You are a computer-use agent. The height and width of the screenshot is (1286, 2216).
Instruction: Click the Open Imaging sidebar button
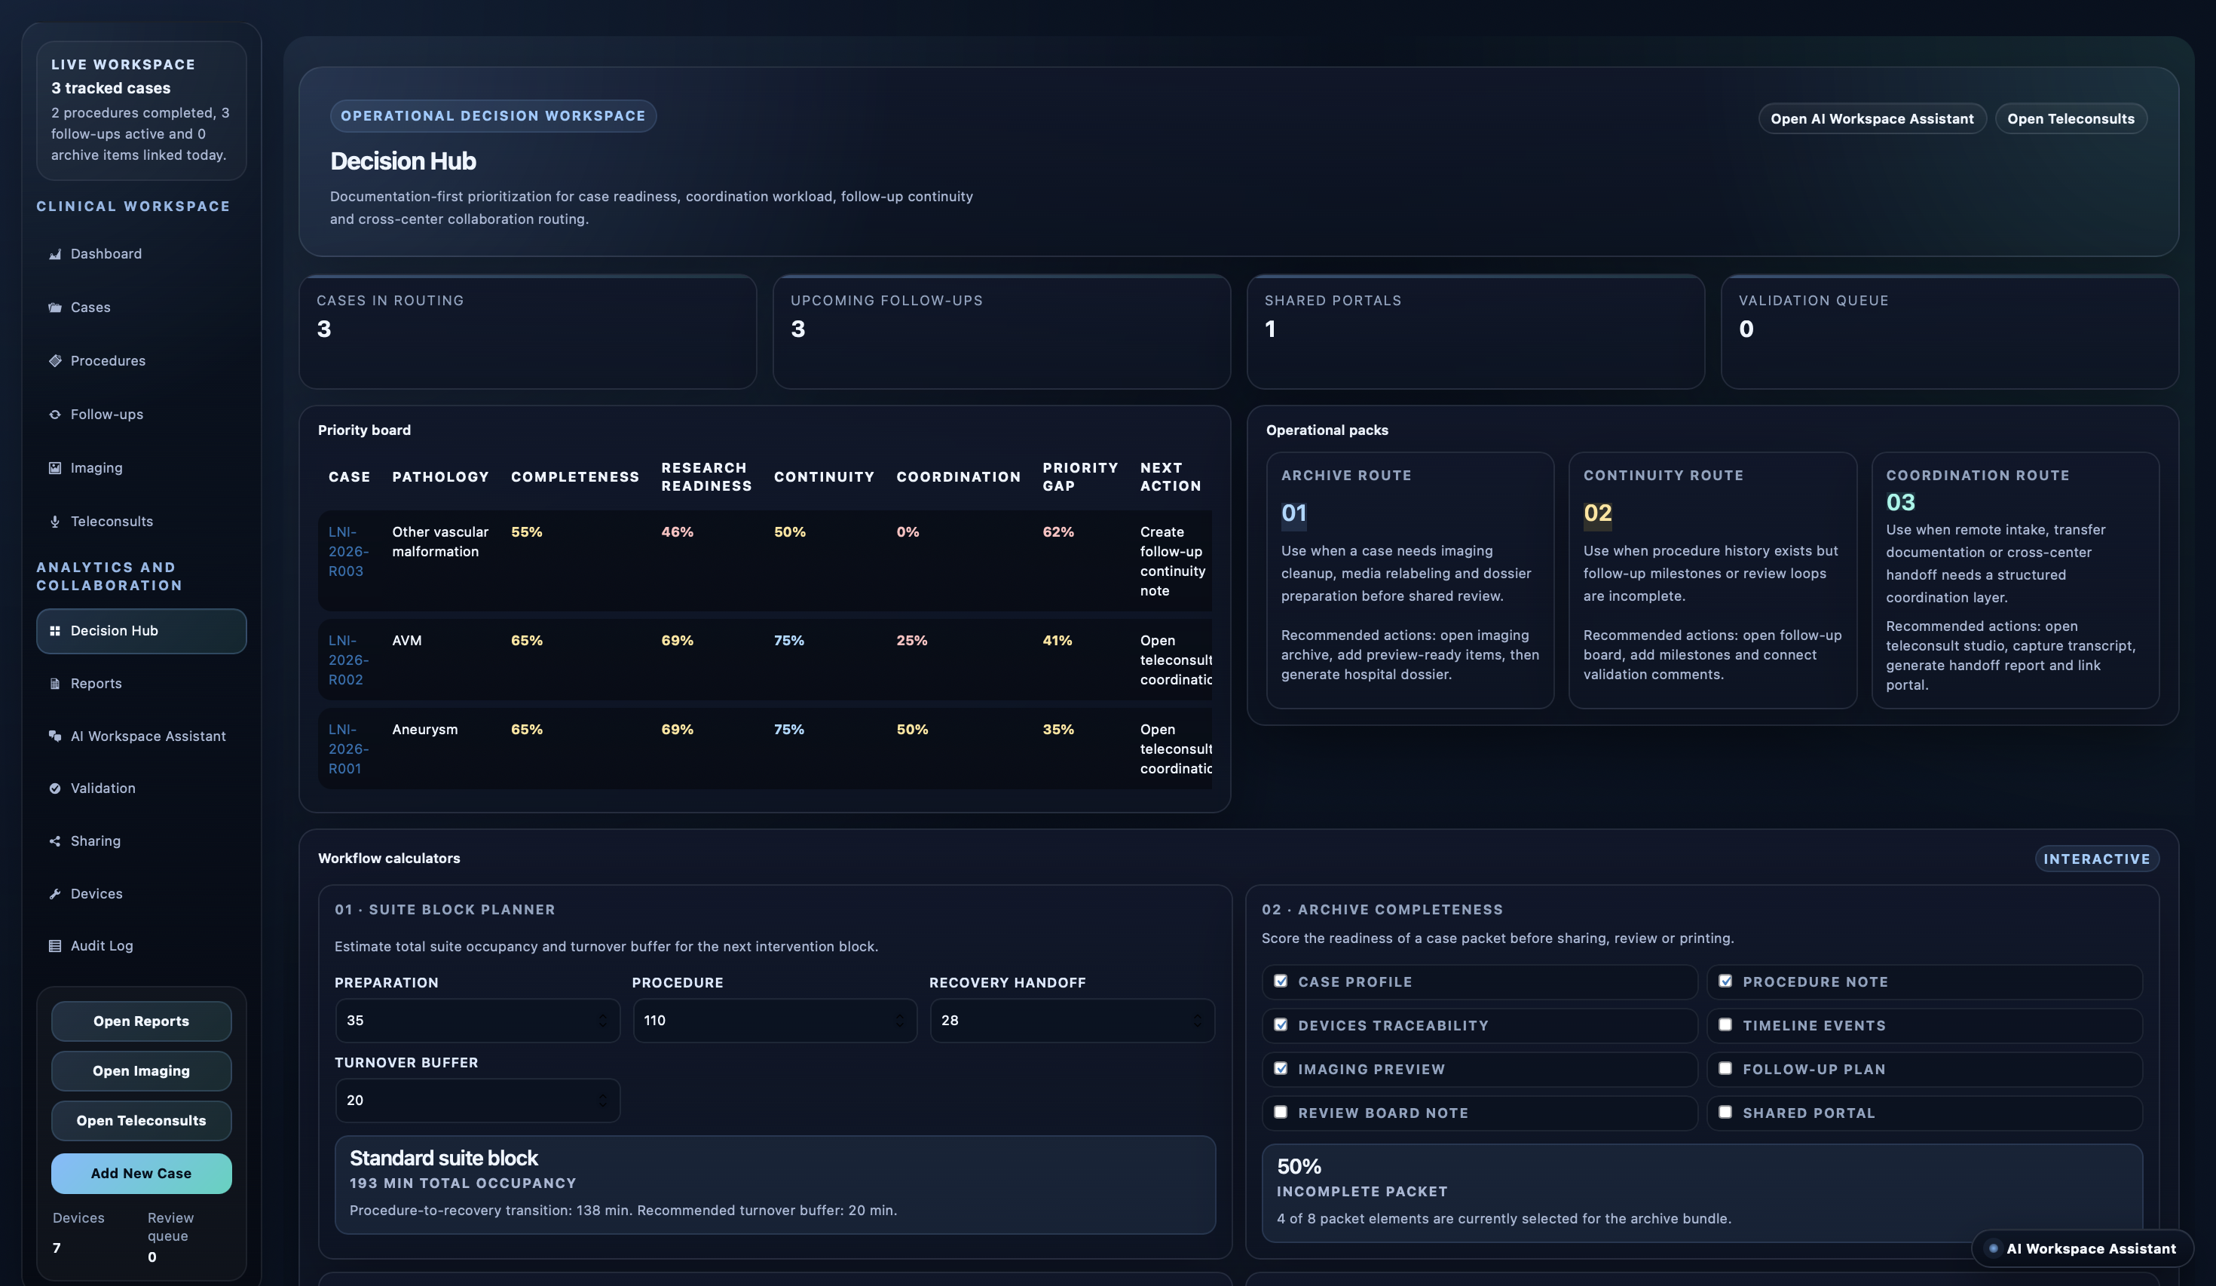(142, 1070)
